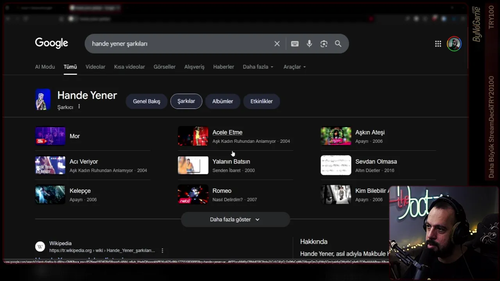Start voice search with the microphone icon
Viewport: 500px width, 281px height.
click(x=309, y=44)
